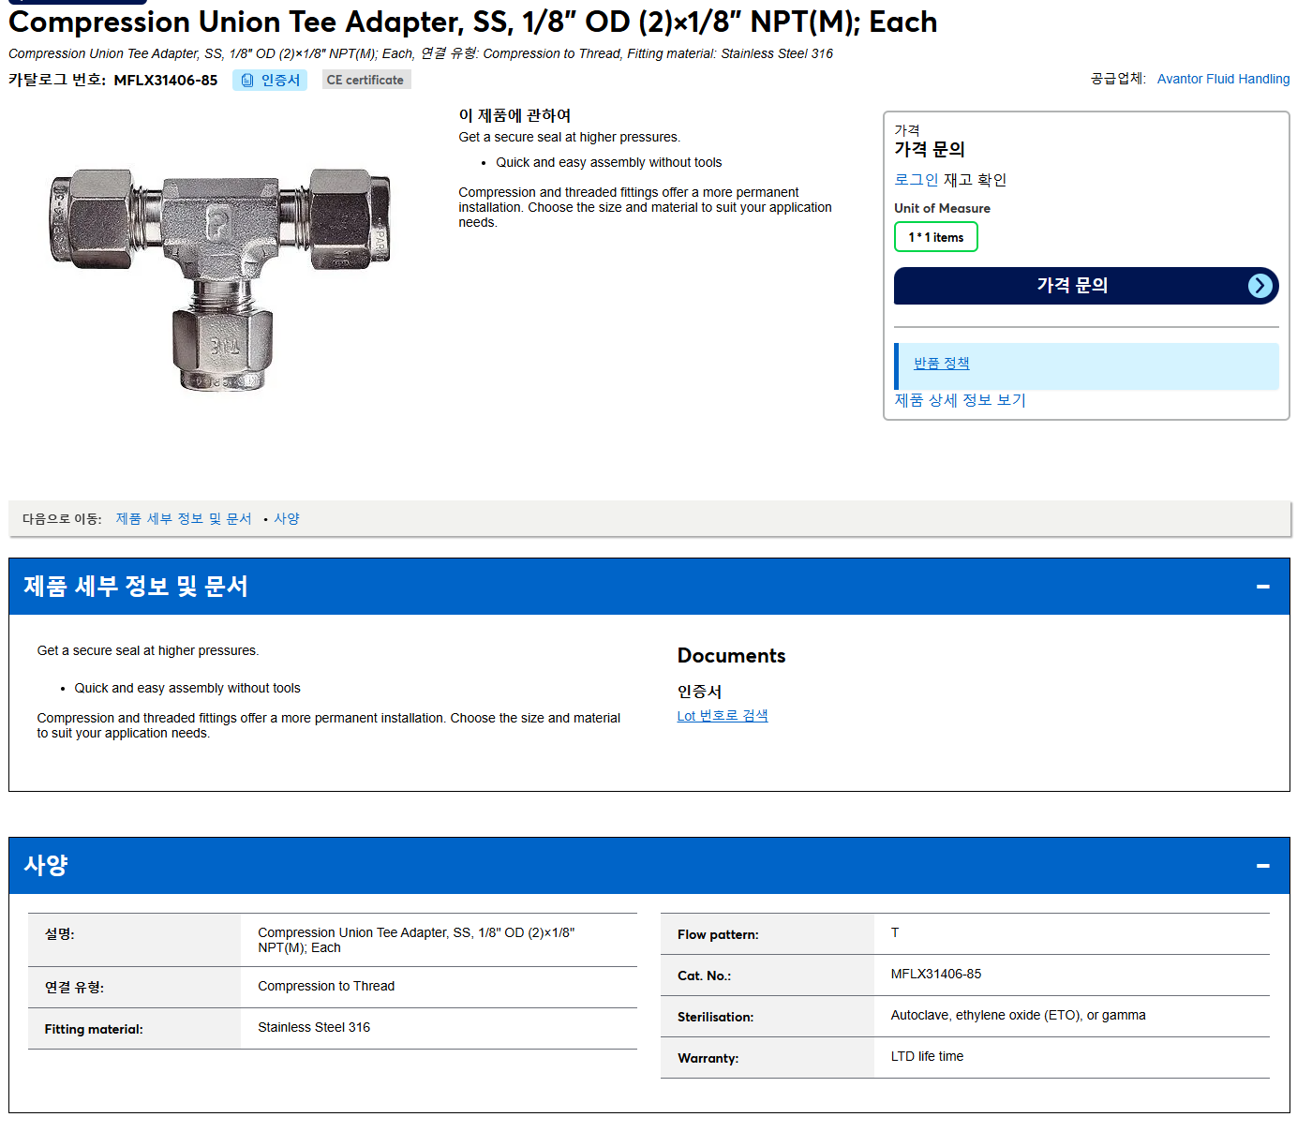The height and width of the screenshot is (1132, 1297).
Task: Click the sterilisation value 'Autoclave, ethylene oxide'
Action: click(x=1018, y=1016)
